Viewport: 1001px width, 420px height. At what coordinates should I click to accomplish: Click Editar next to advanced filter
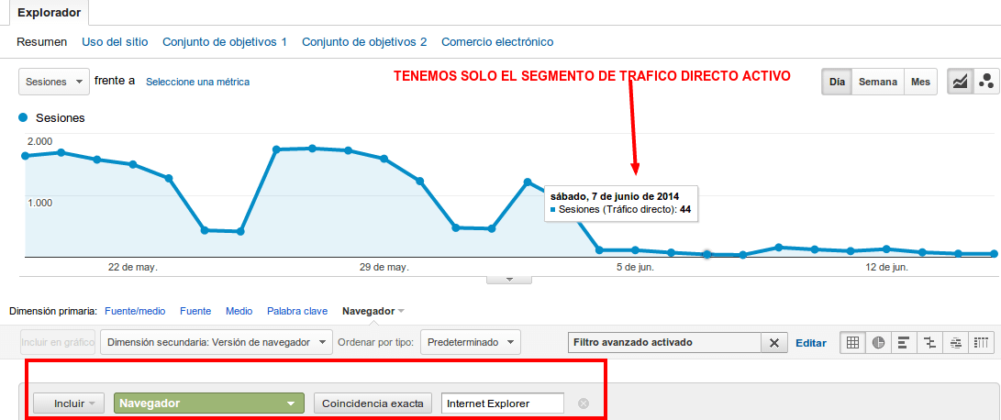pyautogui.click(x=811, y=343)
